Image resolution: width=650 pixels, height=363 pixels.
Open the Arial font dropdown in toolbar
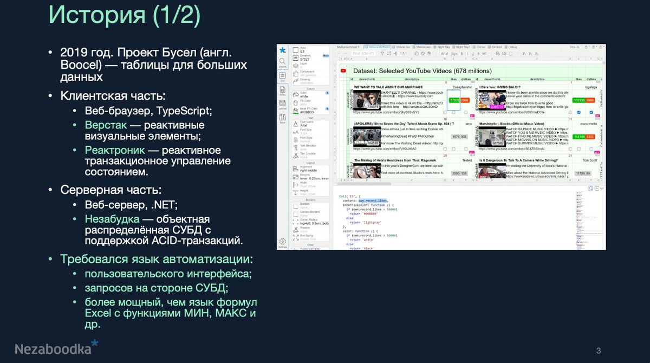[445, 54]
